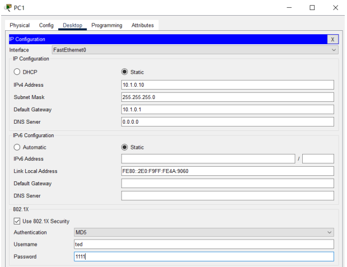This screenshot has height=267, width=347.
Task: Switch to the Config tab
Action: 46,25
